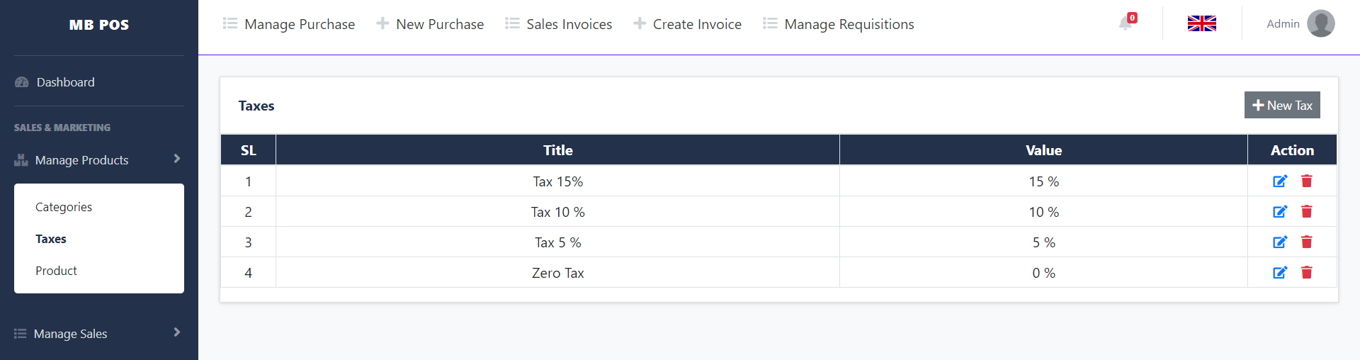1360x360 pixels.
Task: Edit the Tax 15% row
Action: click(1279, 181)
